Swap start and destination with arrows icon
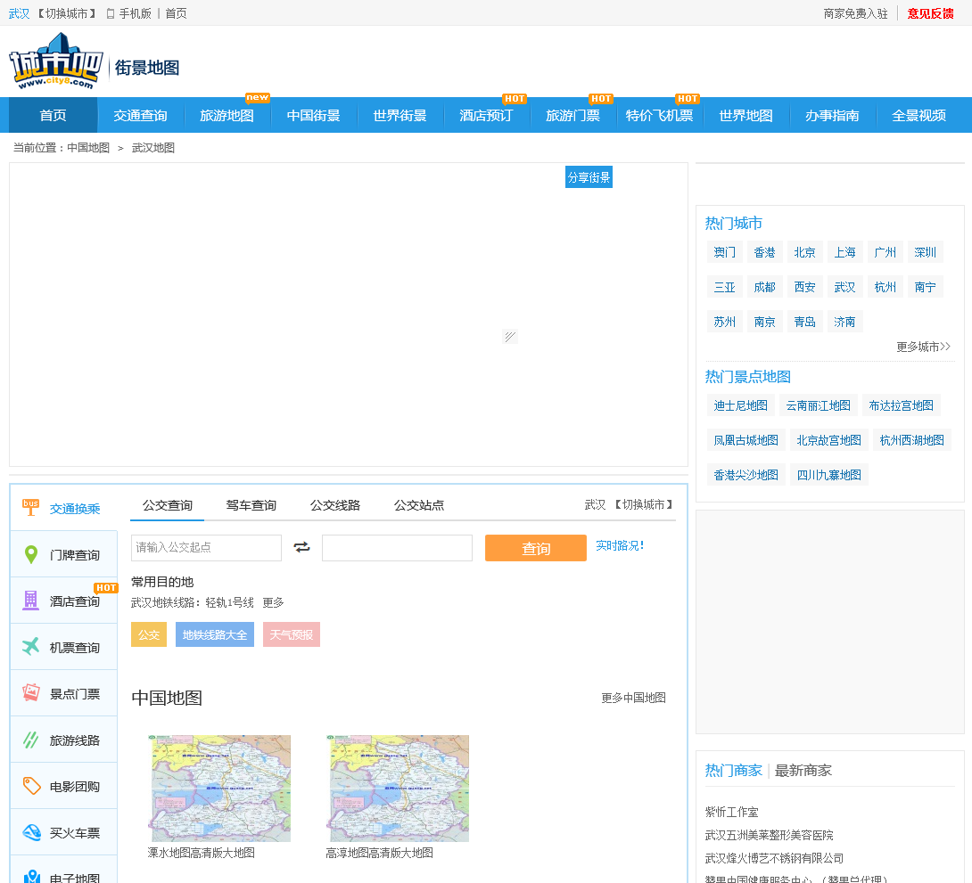 302,547
